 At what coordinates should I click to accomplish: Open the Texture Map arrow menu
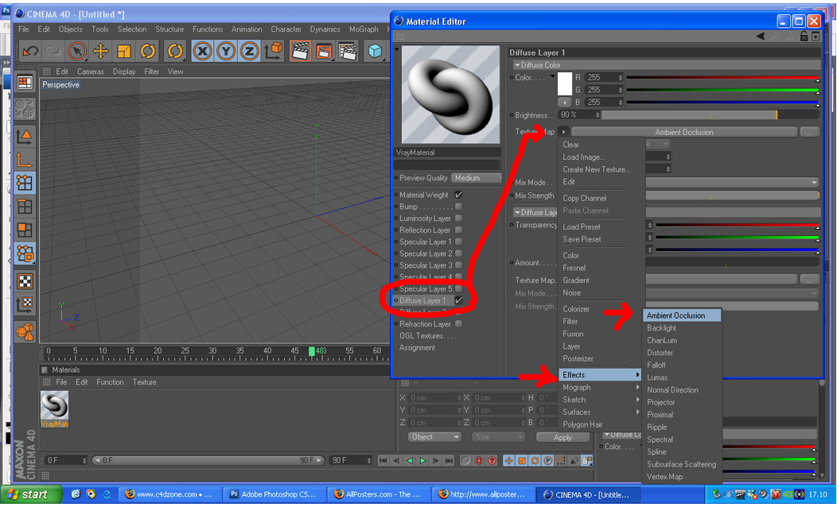(x=563, y=132)
